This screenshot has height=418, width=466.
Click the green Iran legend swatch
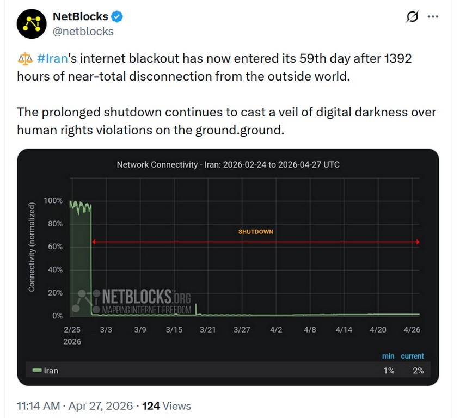37,371
